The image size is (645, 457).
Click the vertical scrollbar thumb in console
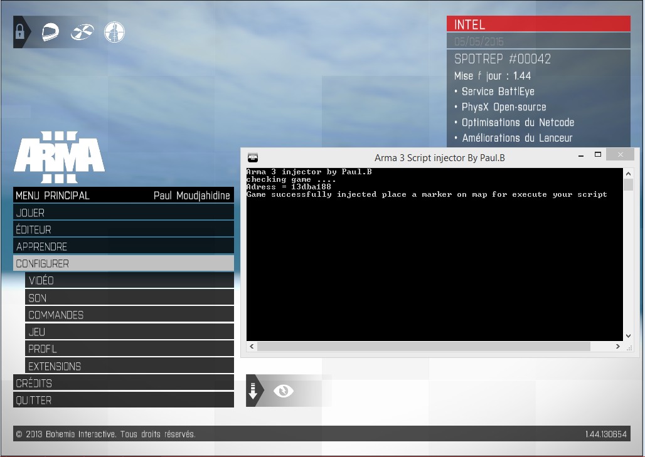pyautogui.click(x=628, y=184)
